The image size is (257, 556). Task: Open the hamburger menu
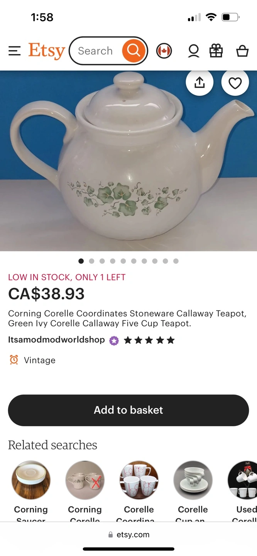14,51
